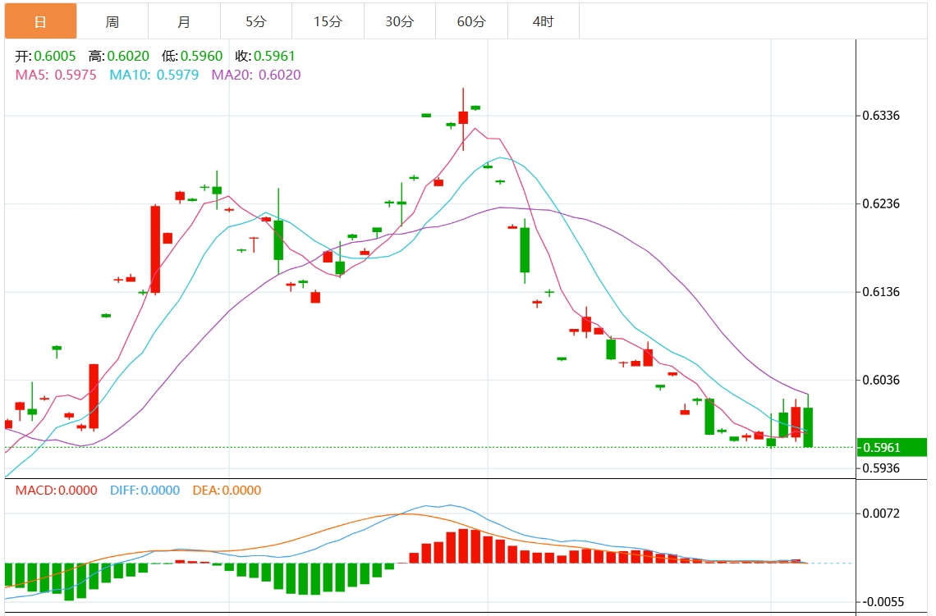
Task: Choose the 30分 timeframe tab
Action: coord(399,21)
